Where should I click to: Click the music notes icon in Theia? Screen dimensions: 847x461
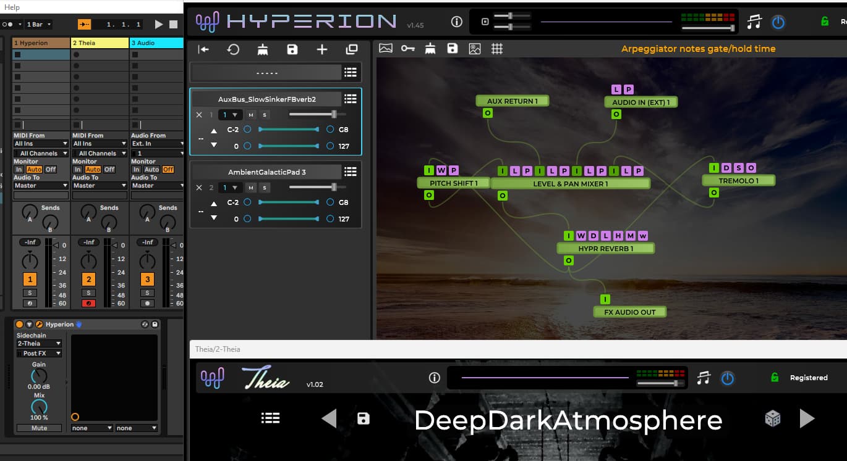click(704, 378)
